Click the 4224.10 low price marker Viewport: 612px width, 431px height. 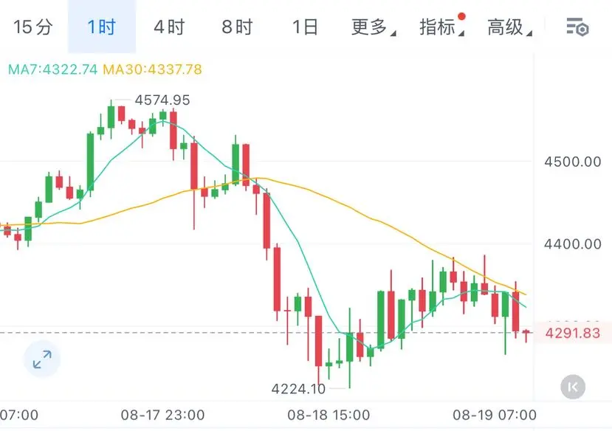click(x=298, y=389)
